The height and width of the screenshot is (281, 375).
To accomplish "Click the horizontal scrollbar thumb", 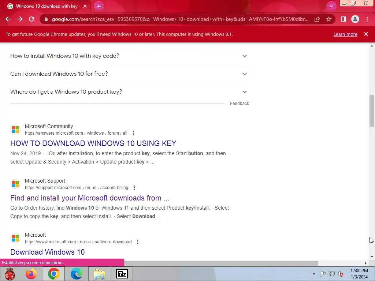I will pyautogui.click(x=221, y=263).
